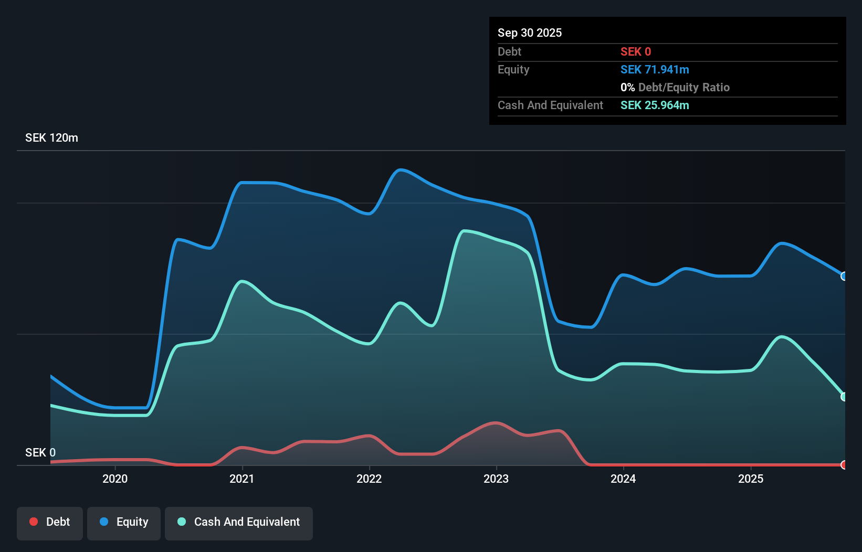Toggle the Debt series visibility
This screenshot has height=552, width=862.
50,523
